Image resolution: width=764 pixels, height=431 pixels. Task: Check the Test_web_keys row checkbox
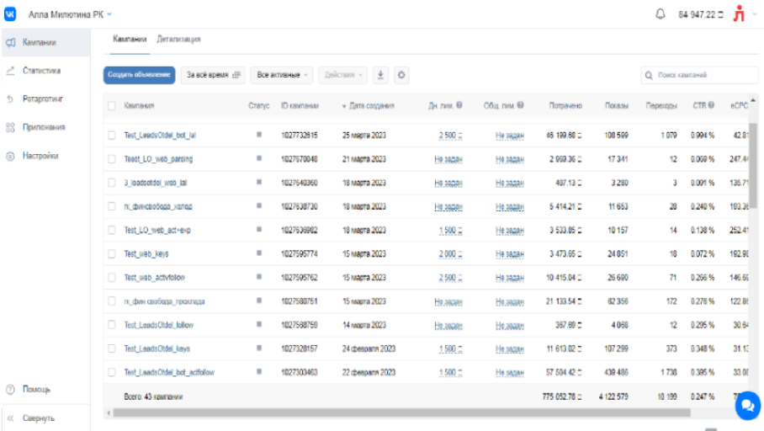pyautogui.click(x=112, y=254)
